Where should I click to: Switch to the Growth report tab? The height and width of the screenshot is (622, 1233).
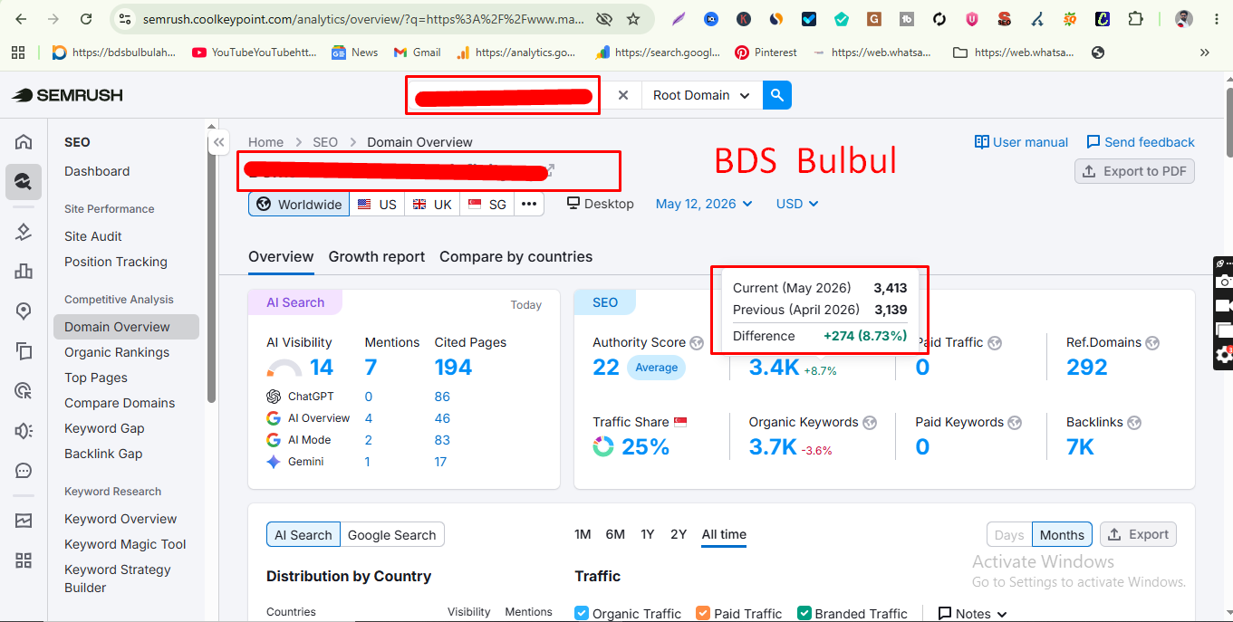(377, 256)
